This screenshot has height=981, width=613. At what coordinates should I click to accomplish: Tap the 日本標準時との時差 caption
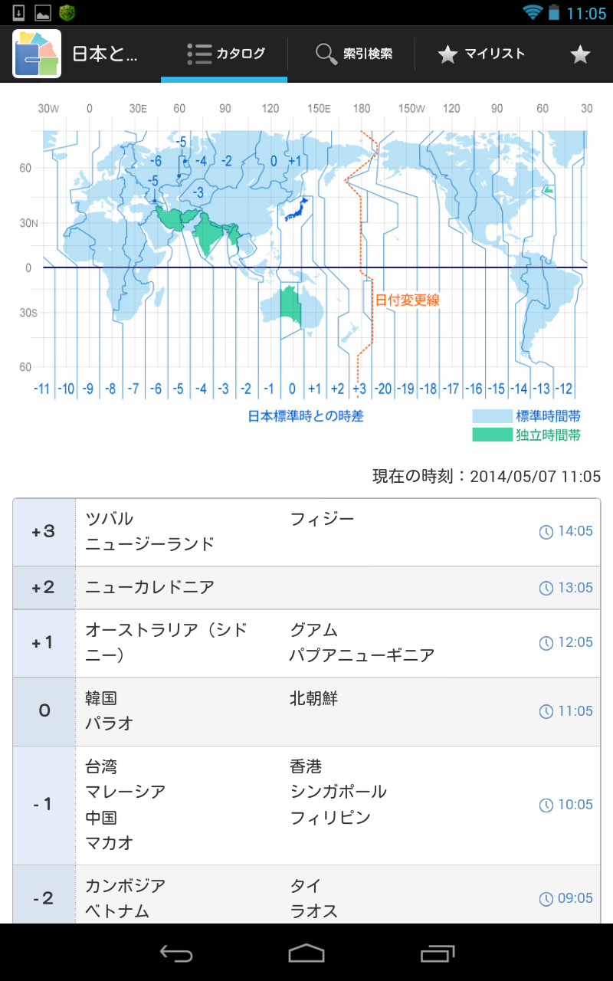(306, 416)
